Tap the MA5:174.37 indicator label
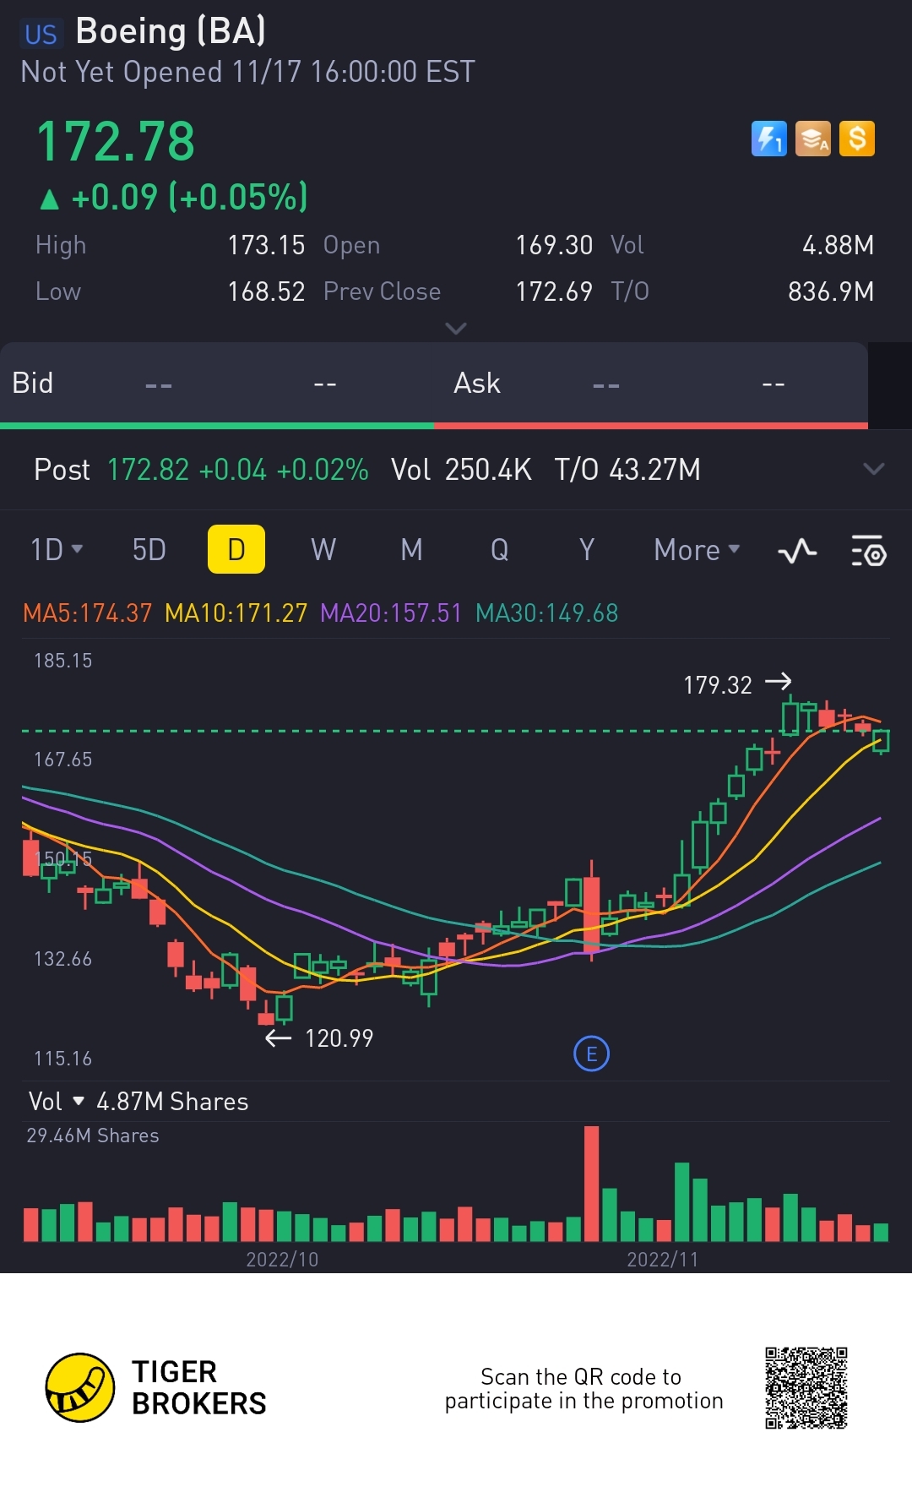Screen dimensions: 912x1503 [x=87, y=613]
